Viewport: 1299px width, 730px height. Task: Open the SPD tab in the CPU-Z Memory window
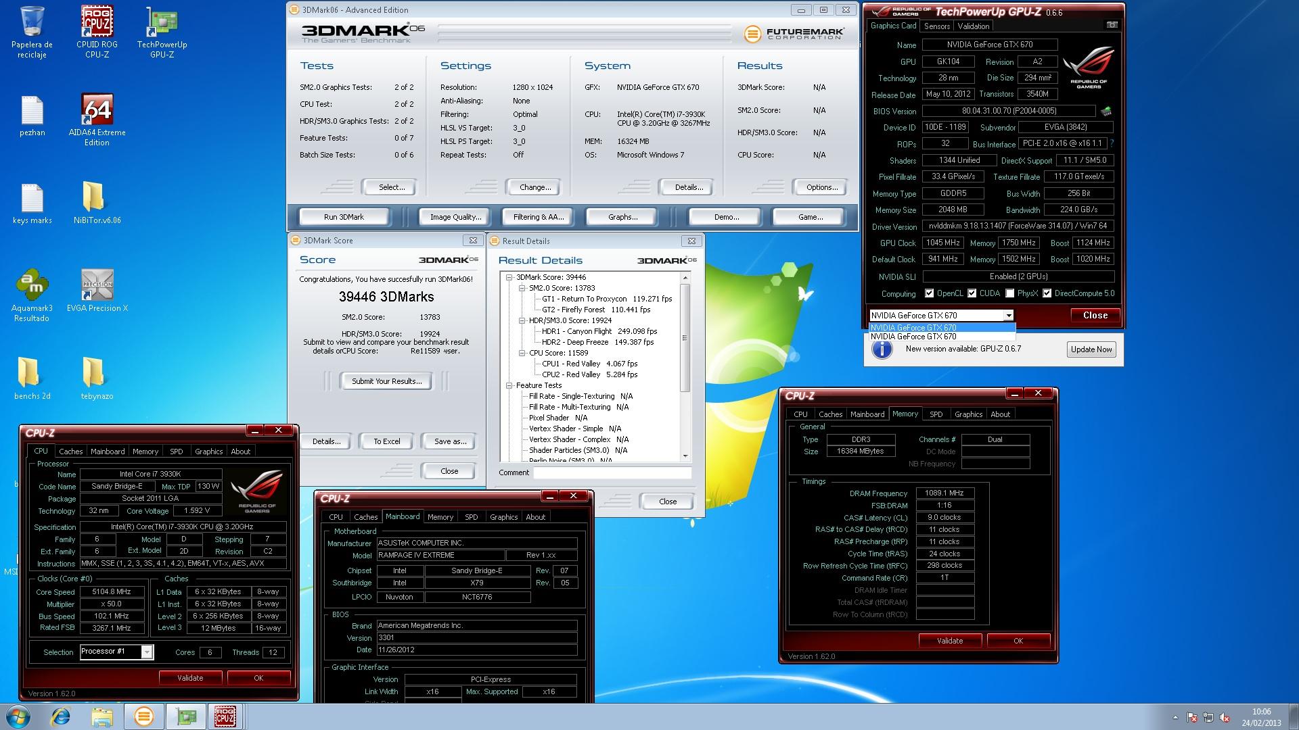tap(936, 414)
